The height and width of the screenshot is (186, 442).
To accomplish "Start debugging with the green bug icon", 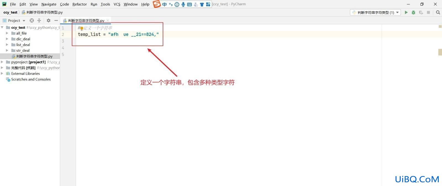I will tap(414, 12).
